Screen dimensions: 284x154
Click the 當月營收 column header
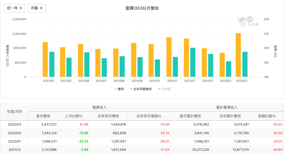pyautogui.click(x=43, y=116)
